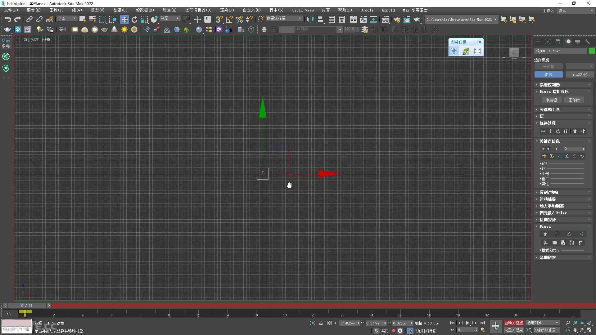
Task: Click Play Animation button
Action: tap(467, 323)
